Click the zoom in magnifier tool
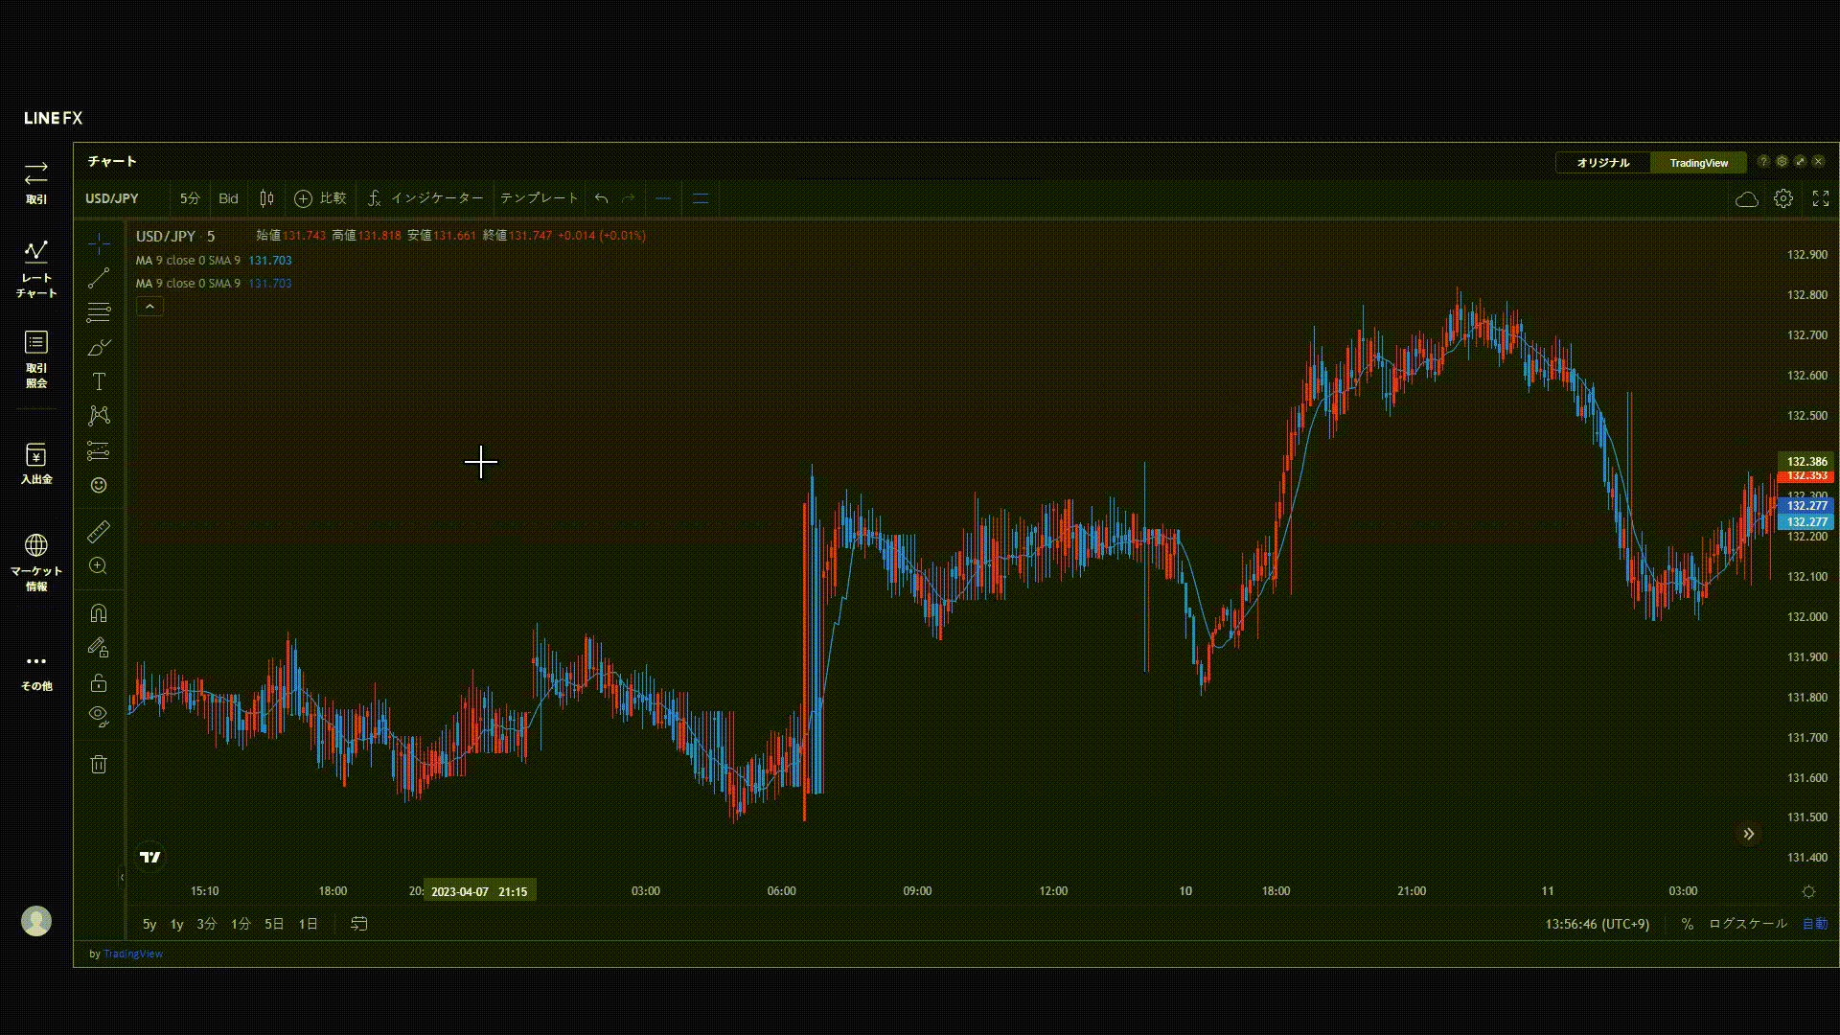This screenshot has width=1840, height=1035. pos(99,565)
